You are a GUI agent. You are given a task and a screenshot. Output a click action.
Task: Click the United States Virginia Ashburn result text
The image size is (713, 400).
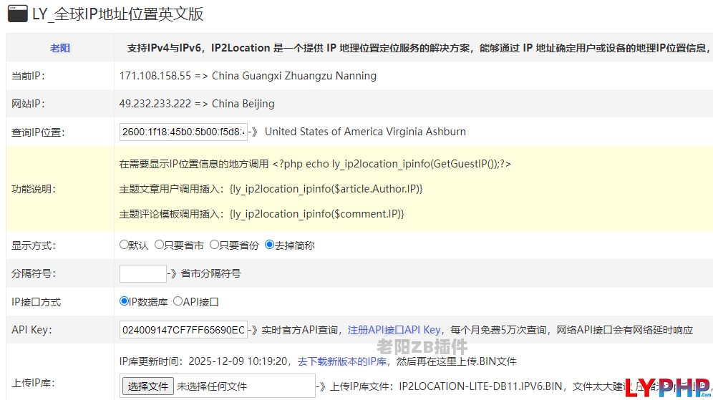[x=365, y=132]
